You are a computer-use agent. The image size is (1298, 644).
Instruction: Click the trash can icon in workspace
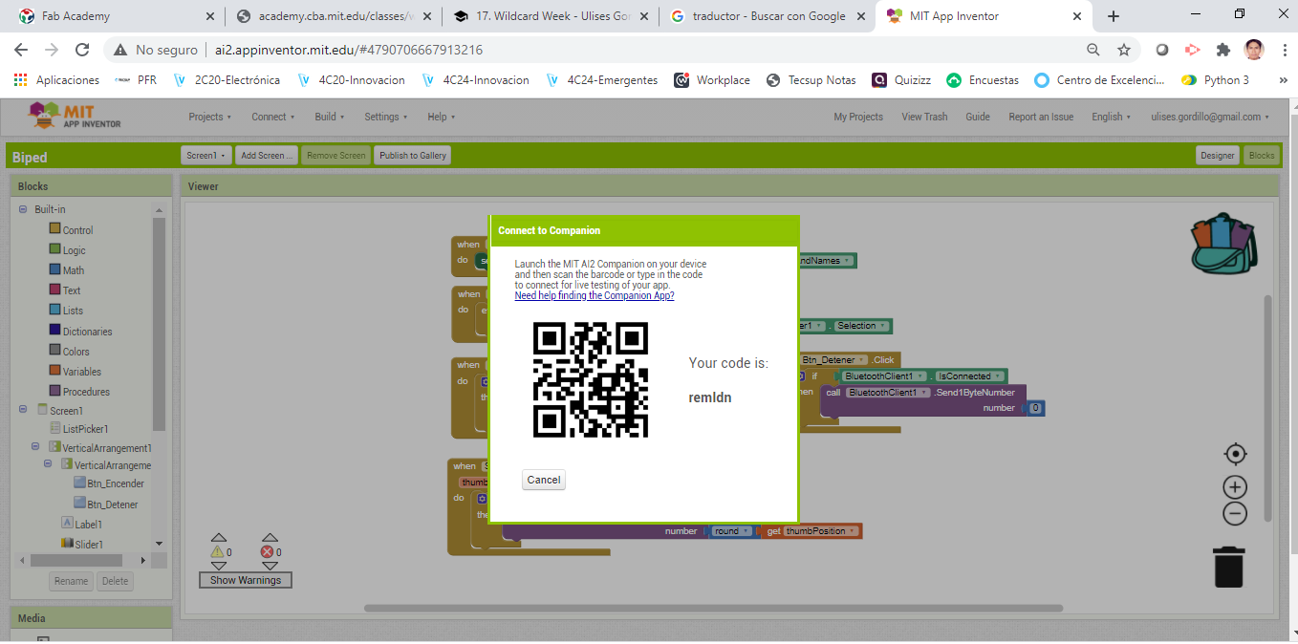1229,567
